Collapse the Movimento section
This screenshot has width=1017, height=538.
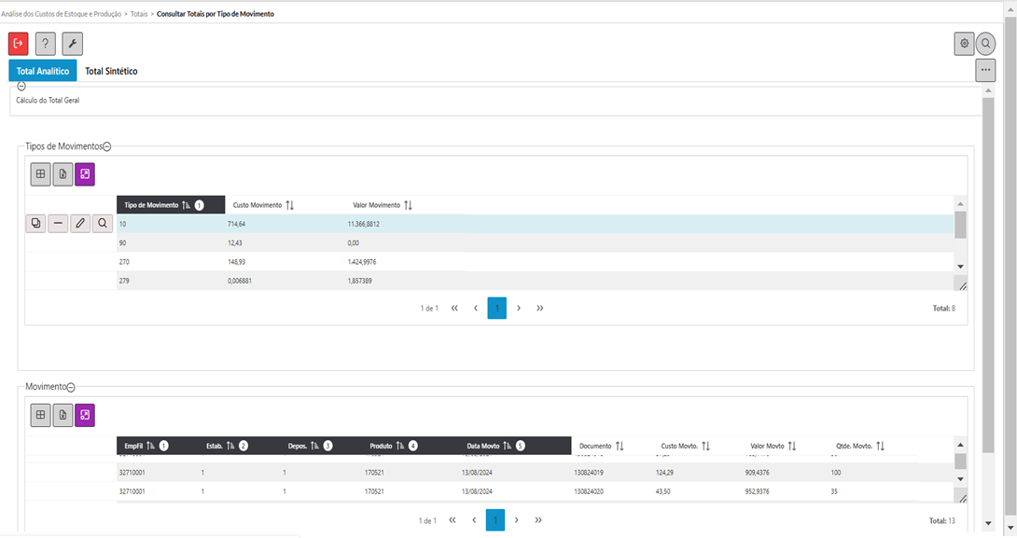[71, 387]
